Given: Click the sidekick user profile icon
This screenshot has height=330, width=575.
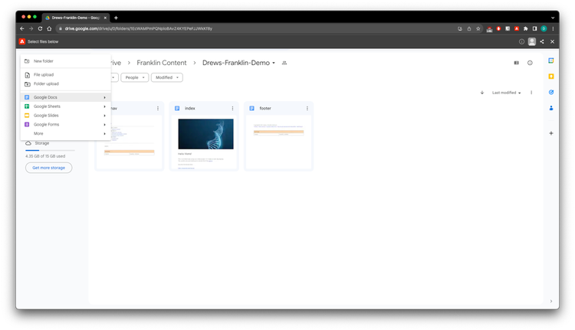Looking at the screenshot, I should [532, 42].
